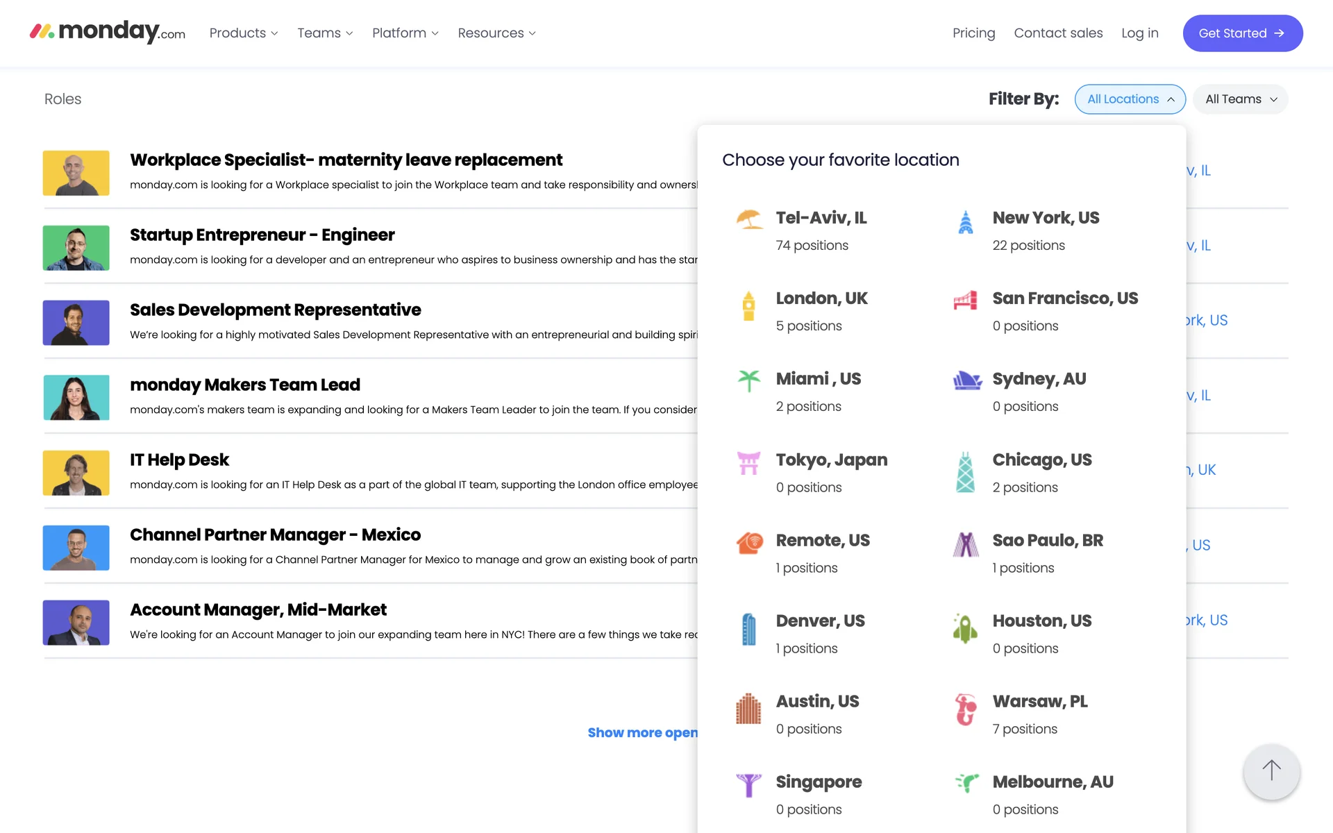This screenshot has width=1333, height=833.
Task: Collapse the All Locations filter dropdown
Action: click(x=1130, y=99)
